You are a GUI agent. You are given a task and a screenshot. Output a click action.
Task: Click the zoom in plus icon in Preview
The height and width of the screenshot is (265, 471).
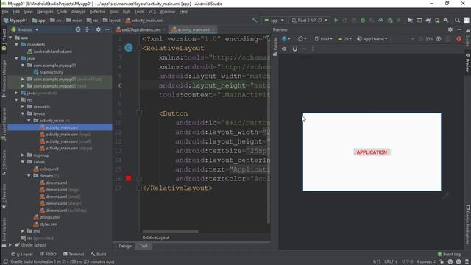(x=439, y=39)
